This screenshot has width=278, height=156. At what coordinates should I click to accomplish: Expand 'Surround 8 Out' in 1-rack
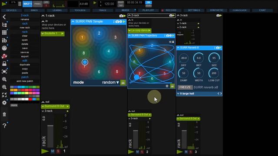point(43,106)
